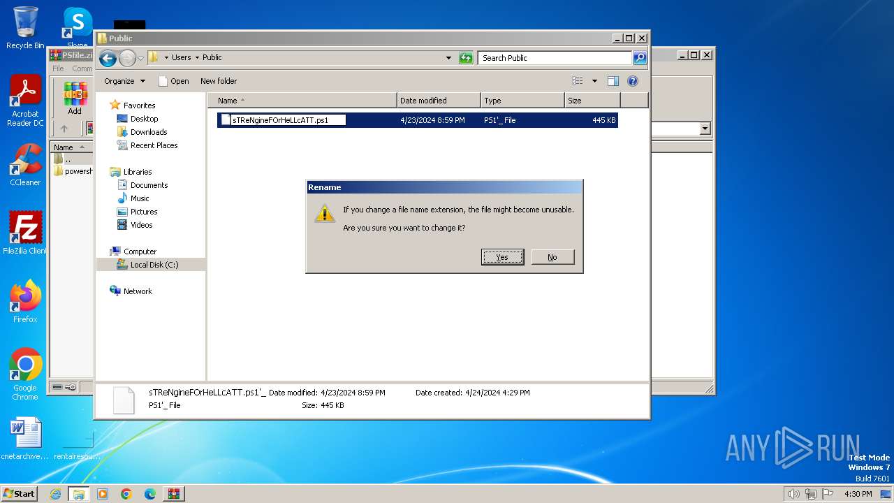Sort by the Date modified column
The height and width of the screenshot is (503, 894).
coord(439,101)
